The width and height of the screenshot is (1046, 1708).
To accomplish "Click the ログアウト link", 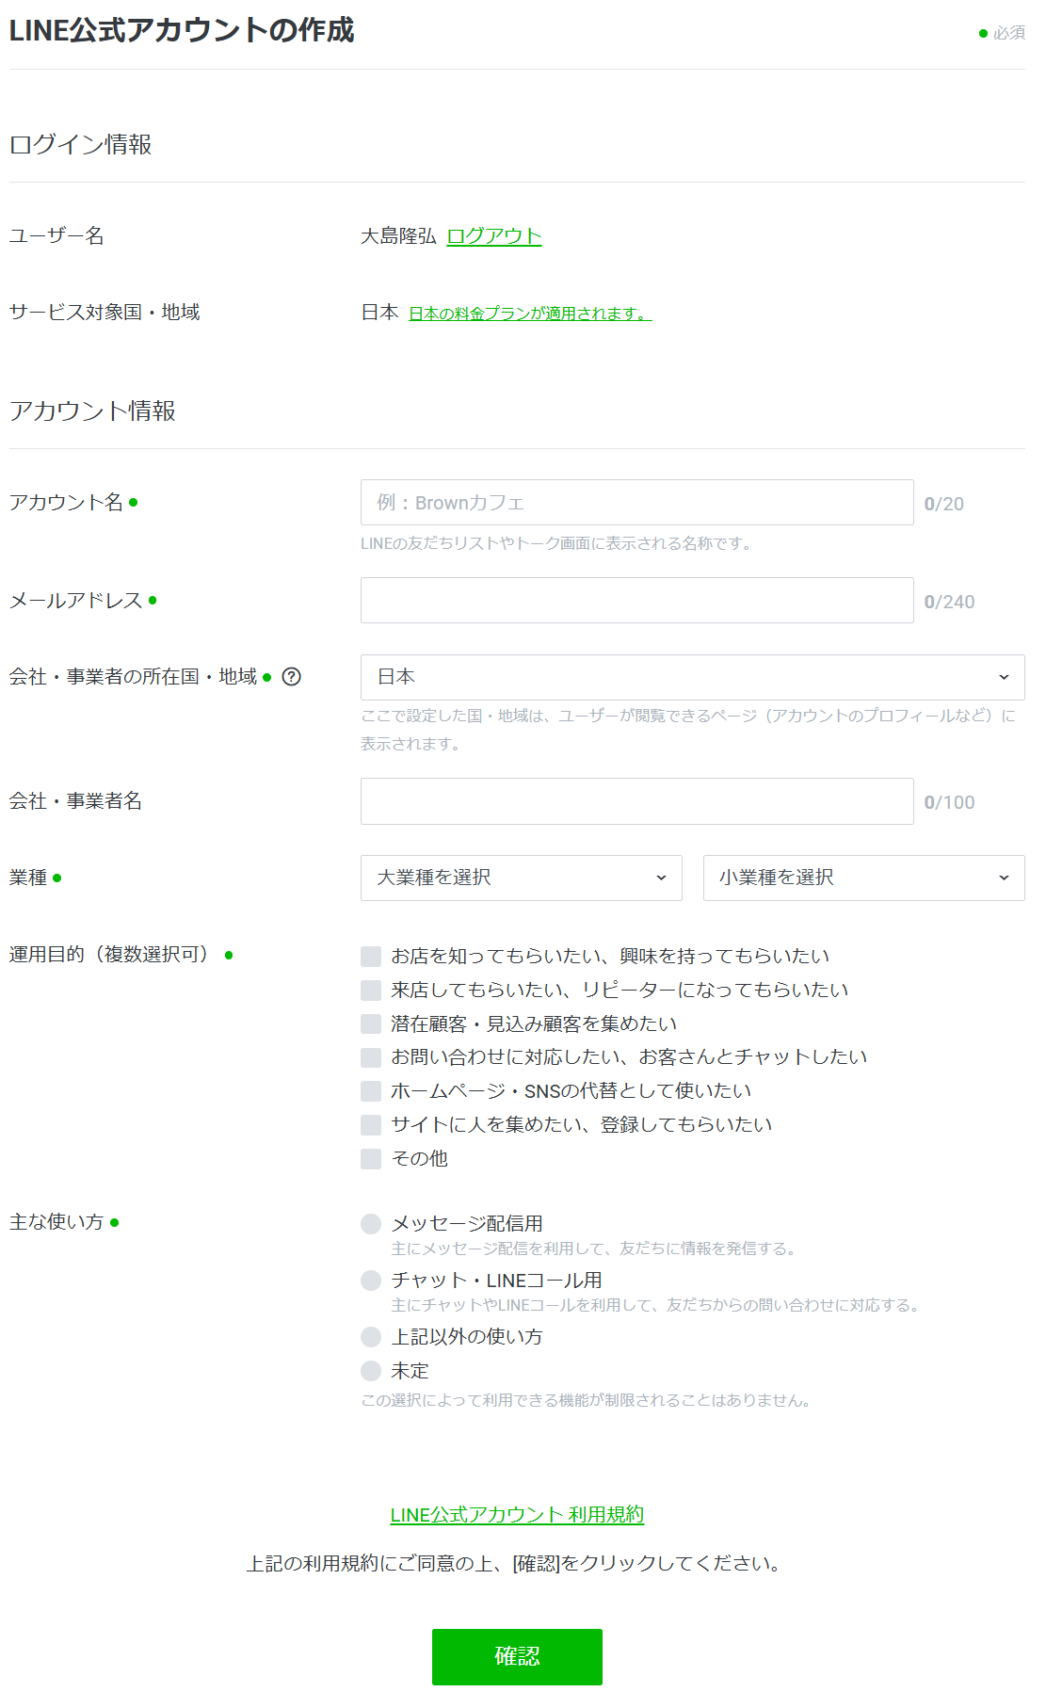I will (493, 236).
